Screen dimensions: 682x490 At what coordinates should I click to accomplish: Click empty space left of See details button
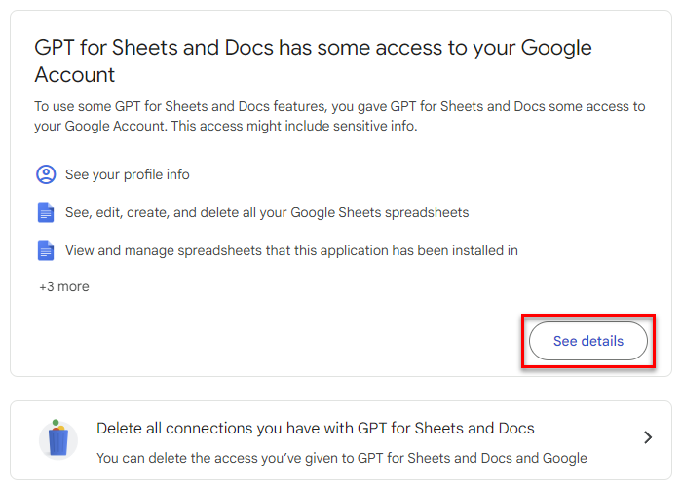(292, 342)
